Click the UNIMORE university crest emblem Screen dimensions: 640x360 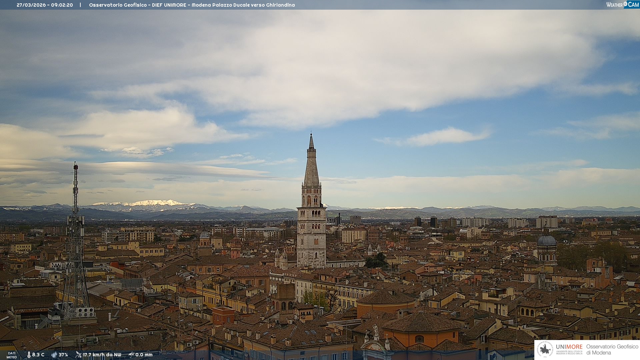click(x=545, y=349)
